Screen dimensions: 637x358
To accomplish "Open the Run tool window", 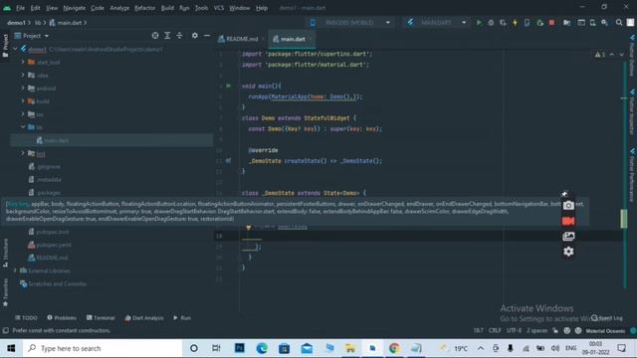I will click(182, 318).
